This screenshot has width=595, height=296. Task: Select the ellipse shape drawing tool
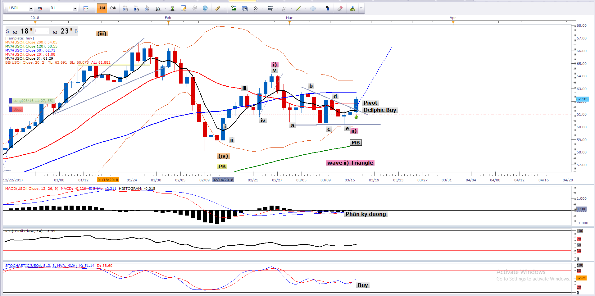(x=313, y=8)
